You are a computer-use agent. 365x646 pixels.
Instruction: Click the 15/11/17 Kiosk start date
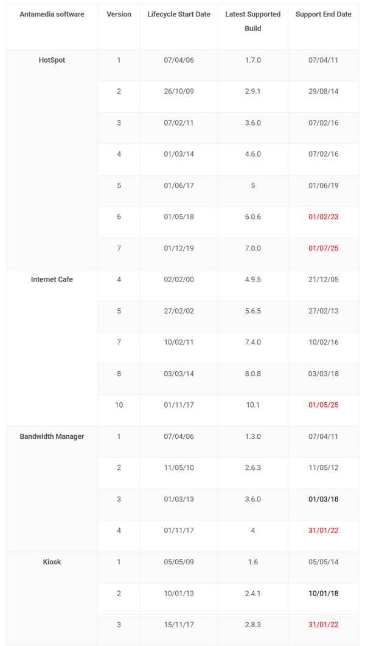pyautogui.click(x=179, y=624)
